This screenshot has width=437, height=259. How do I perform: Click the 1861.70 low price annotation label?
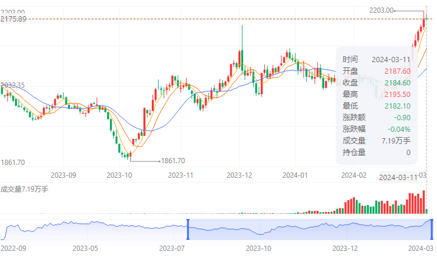(x=172, y=161)
